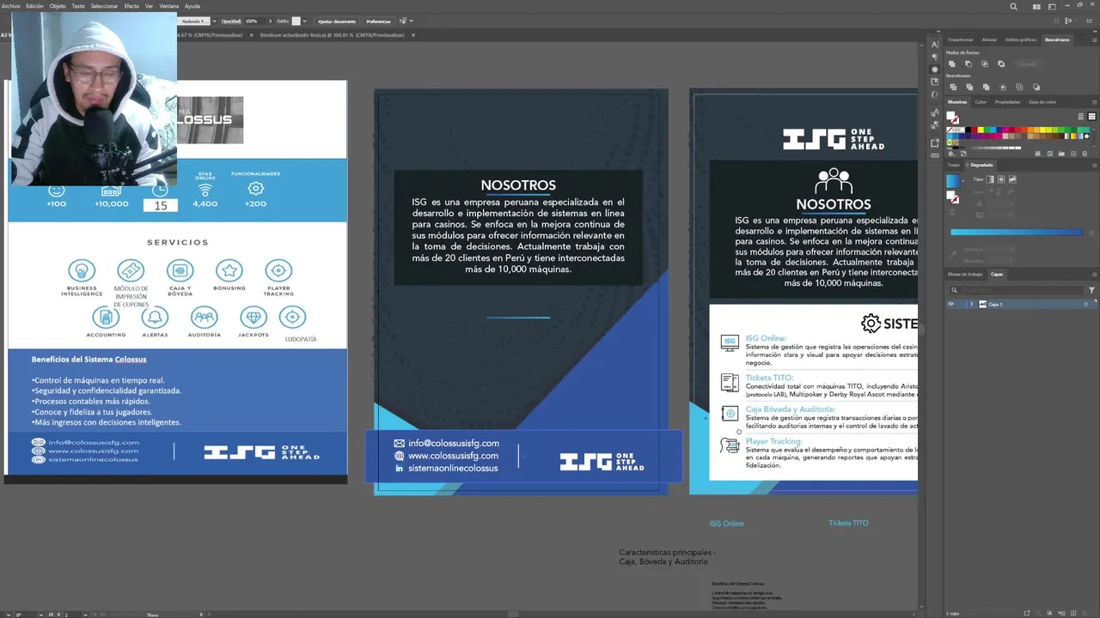Click the Opacidad 100% value field
Screen dimensions: 1100x618
click(x=256, y=21)
